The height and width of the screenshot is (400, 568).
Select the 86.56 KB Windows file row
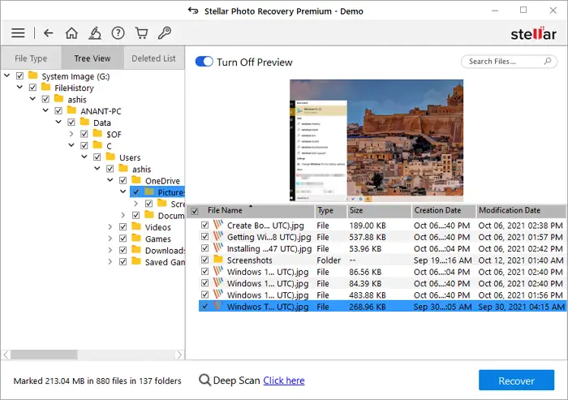click(382, 271)
